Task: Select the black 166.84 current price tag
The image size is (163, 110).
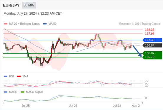Action: pyautogui.click(x=152, y=45)
